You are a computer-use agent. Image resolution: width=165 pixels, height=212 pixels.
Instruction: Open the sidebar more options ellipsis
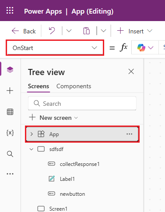click(10, 174)
